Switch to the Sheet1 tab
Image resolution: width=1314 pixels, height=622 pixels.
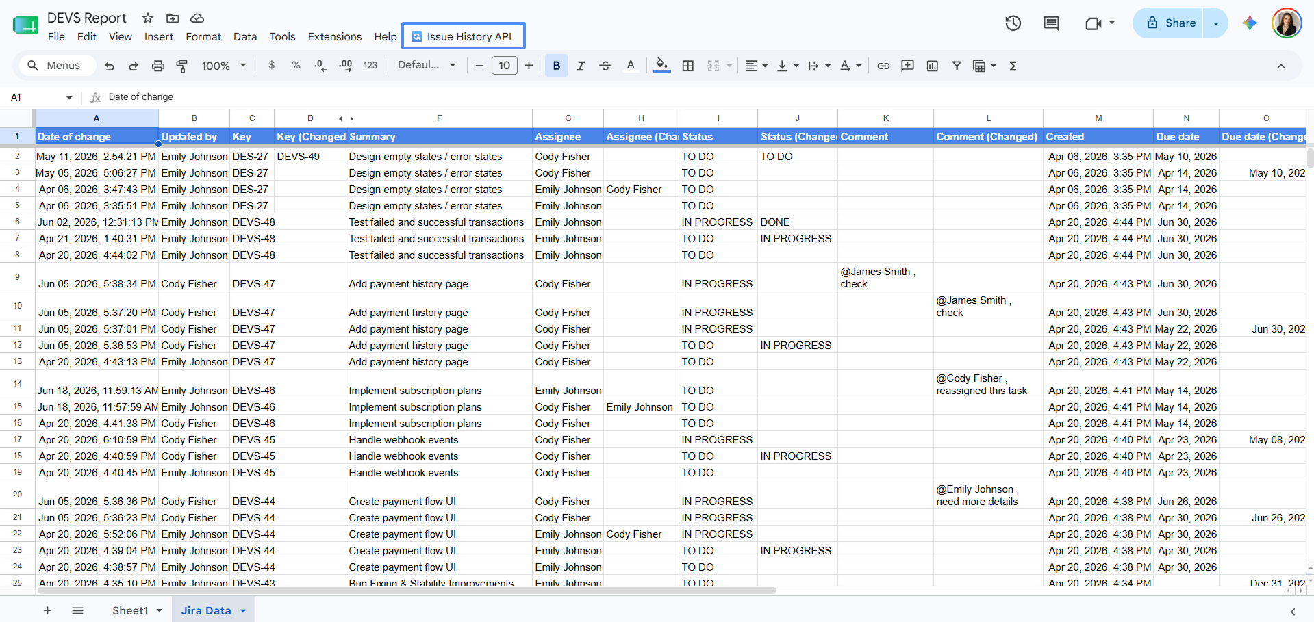130,610
